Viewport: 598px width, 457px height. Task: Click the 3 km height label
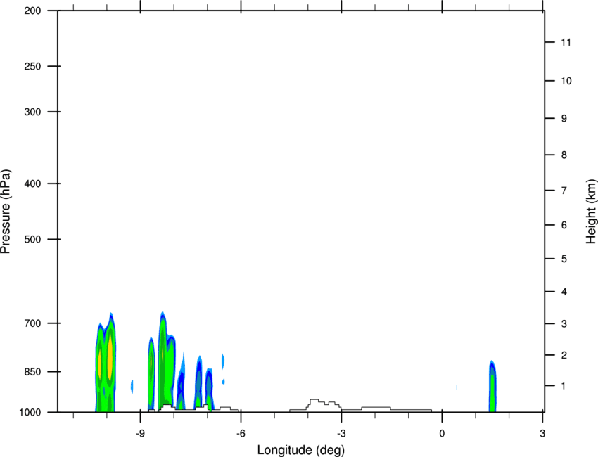pyautogui.click(x=564, y=324)
